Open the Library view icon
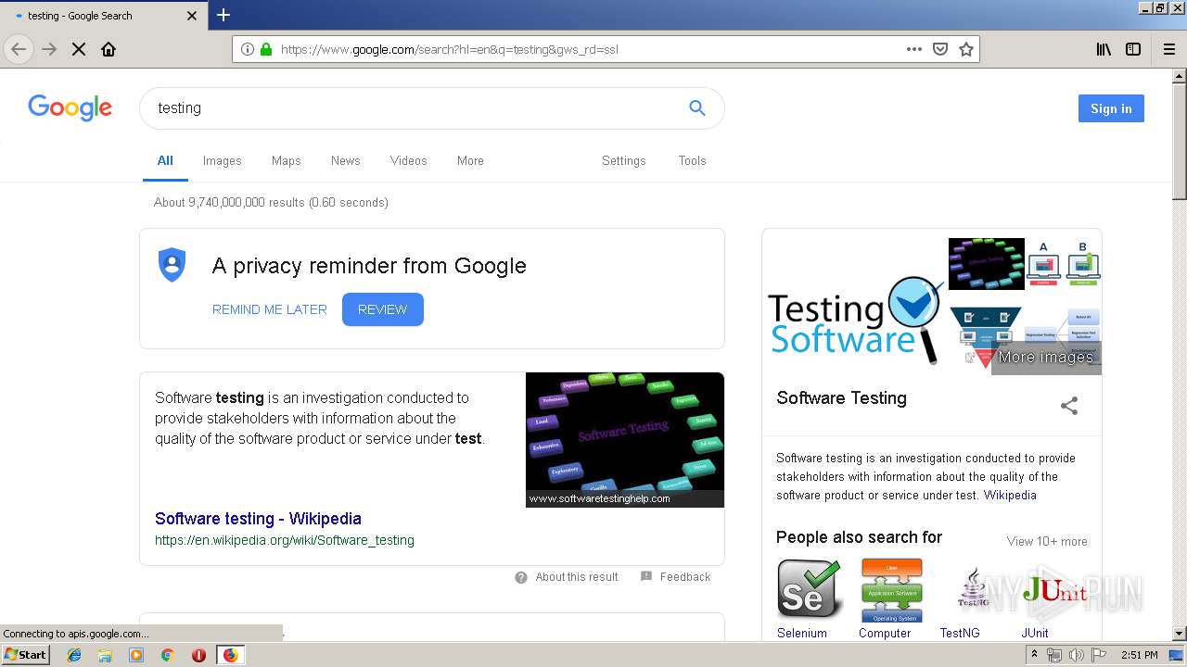This screenshot has height=667, width=1187. point(1104,49)
